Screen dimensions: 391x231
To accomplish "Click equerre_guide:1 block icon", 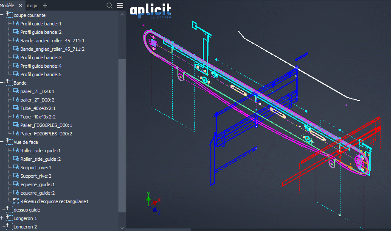I will pos(16,184).
